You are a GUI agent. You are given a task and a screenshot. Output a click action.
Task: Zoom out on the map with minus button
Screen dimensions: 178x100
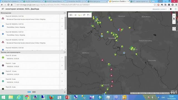(174, 22)
